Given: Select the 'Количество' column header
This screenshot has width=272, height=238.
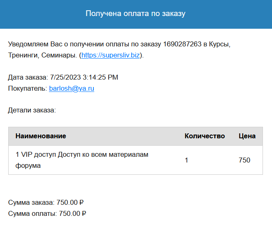Looking at the screenshot, I should [x=205, y=136].
